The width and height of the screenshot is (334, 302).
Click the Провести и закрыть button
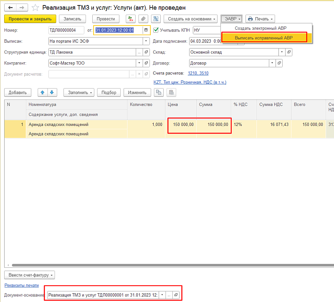click(30, 19)
